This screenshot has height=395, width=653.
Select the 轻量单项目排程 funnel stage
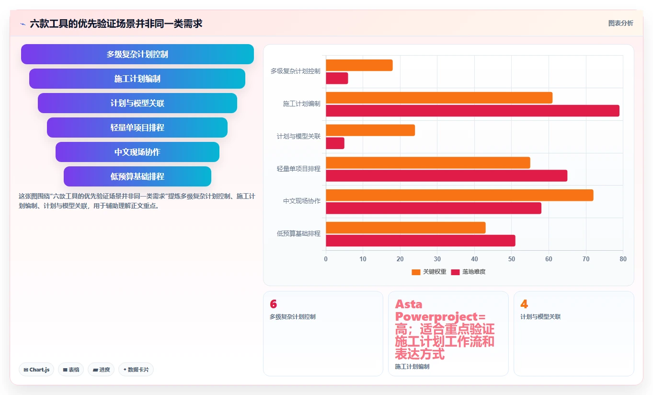[x=137, y=128]
